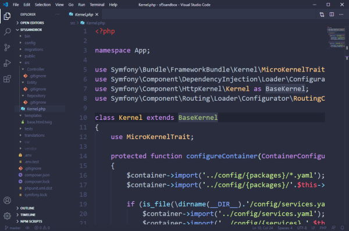Click the UTF-8 encoding status item

302,228
